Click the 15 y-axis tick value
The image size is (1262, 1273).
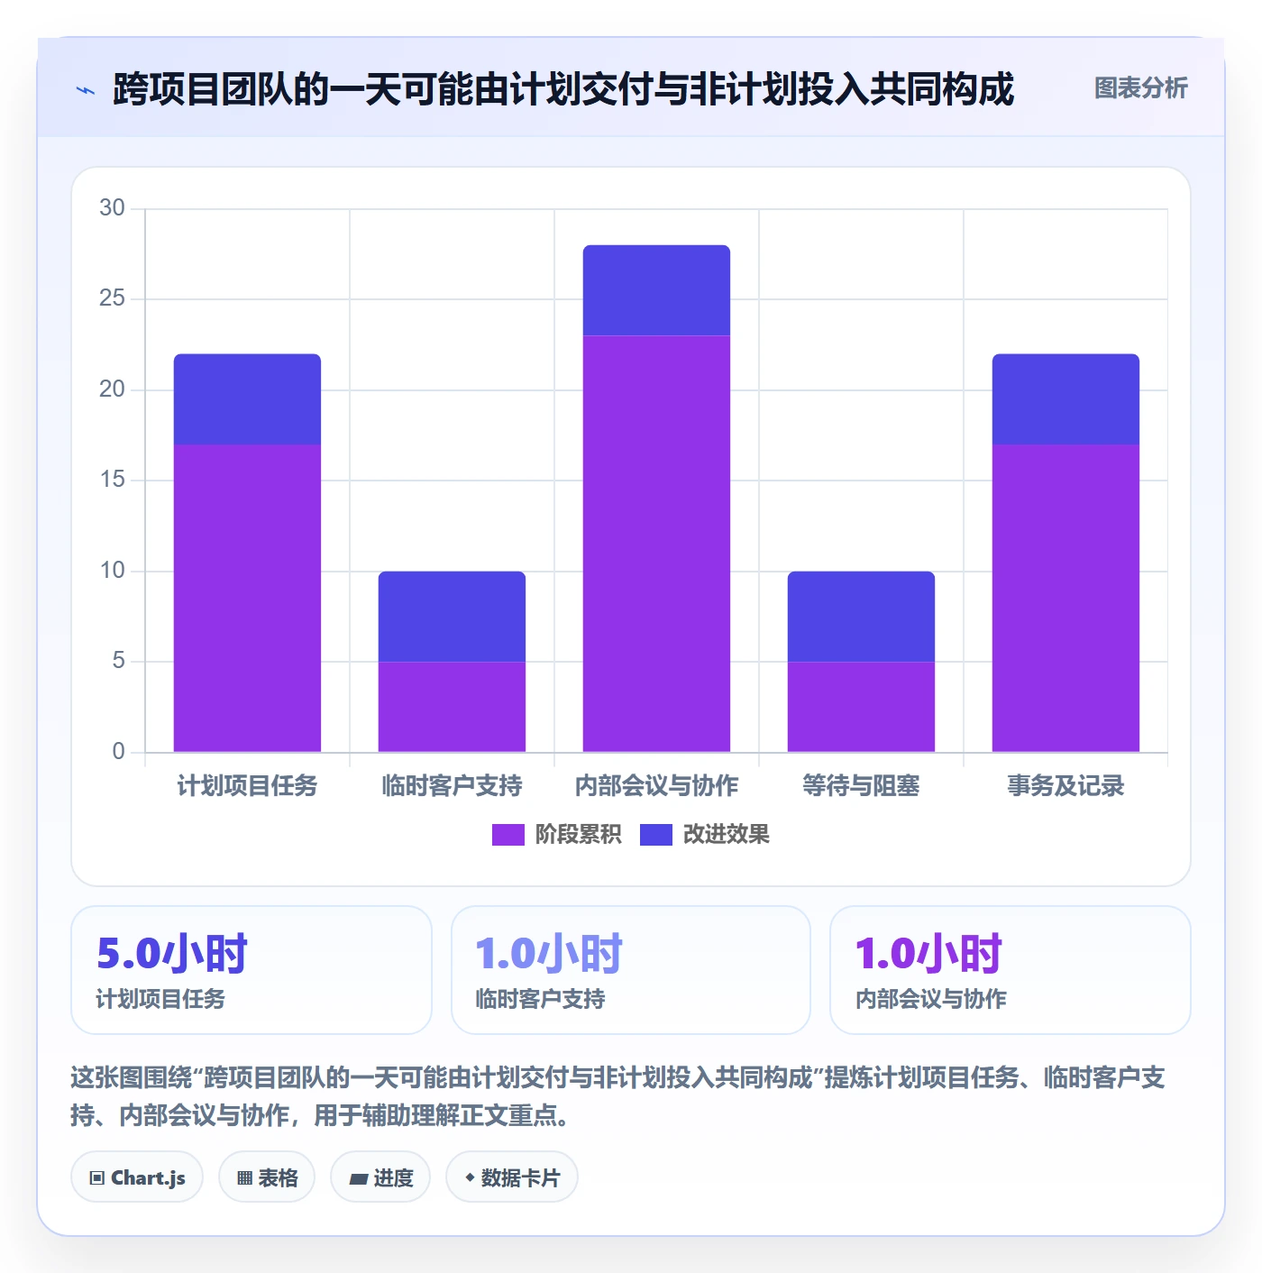click(112, 480)
